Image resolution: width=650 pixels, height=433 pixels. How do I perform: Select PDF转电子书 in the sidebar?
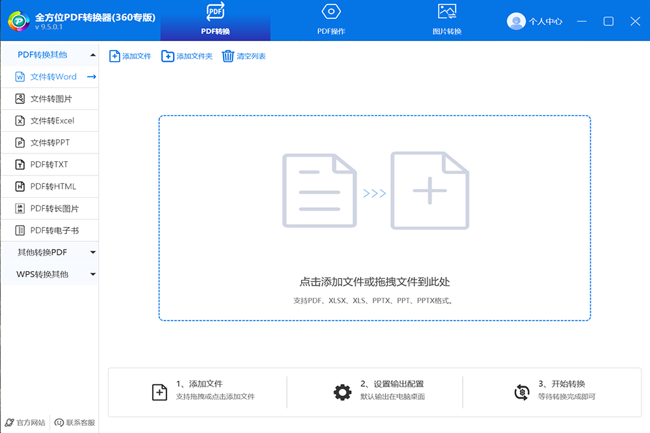[54, 231]
